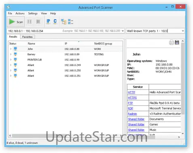Open the Music shared folder link
The image size is (193, 153).
136,130
